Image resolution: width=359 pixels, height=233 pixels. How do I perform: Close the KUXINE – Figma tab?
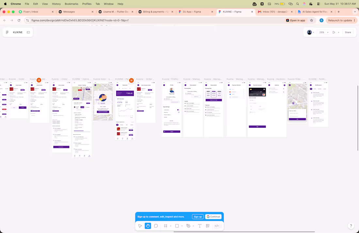[252, 12]
